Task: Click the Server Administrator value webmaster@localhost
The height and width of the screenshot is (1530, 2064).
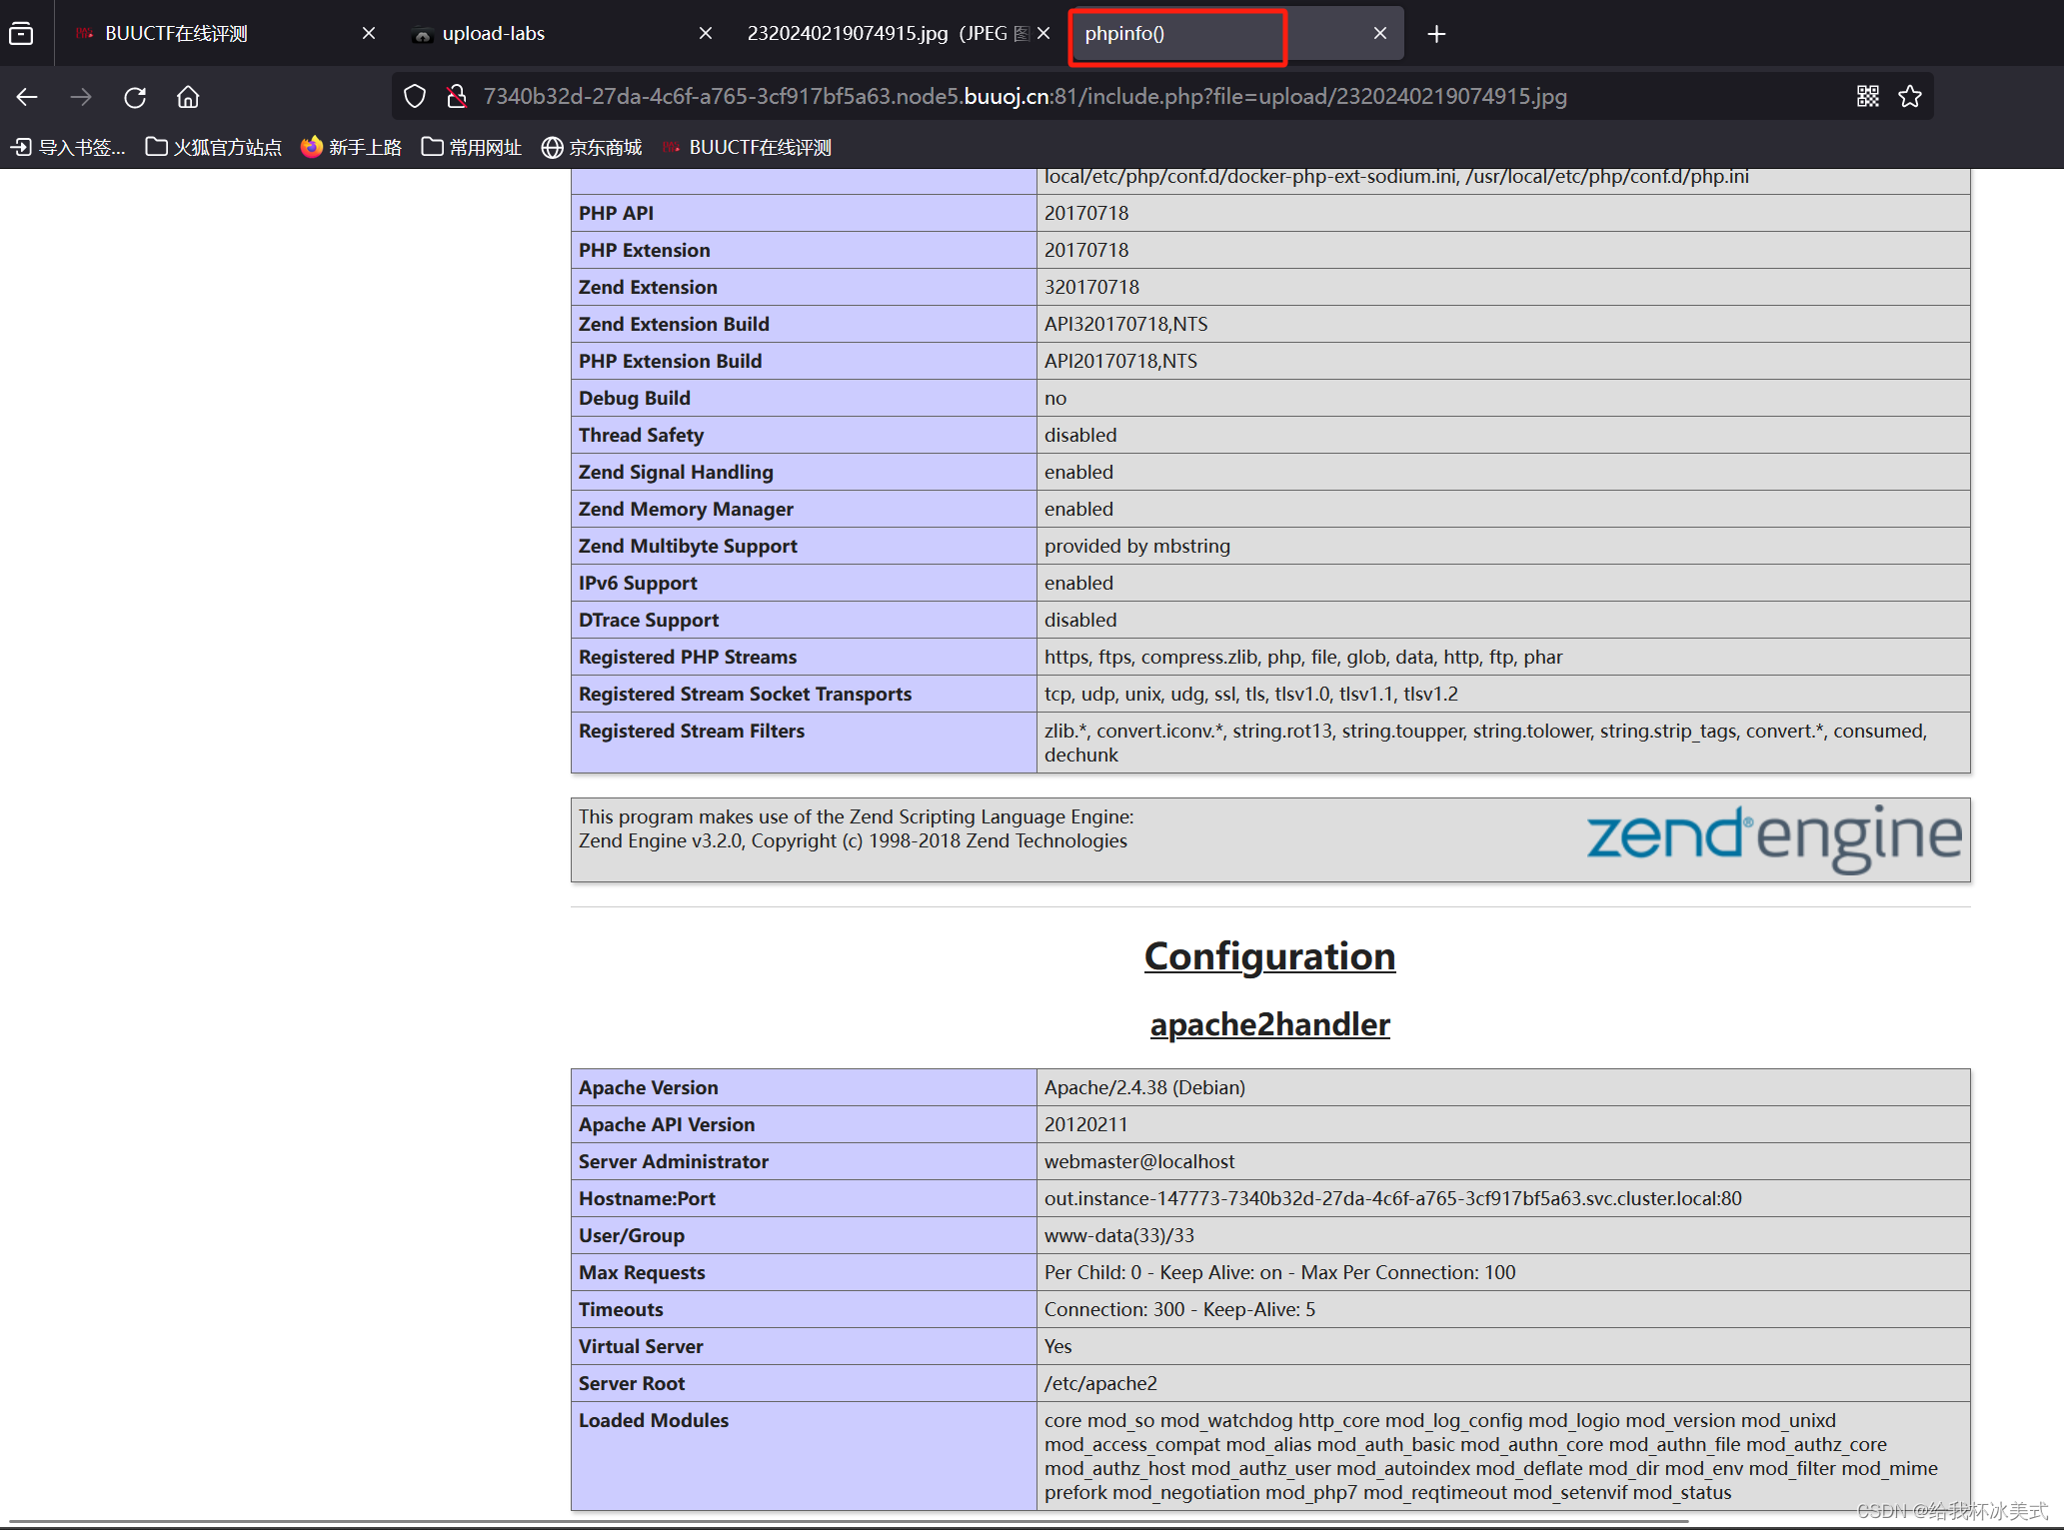Action: point(1139,1161)
